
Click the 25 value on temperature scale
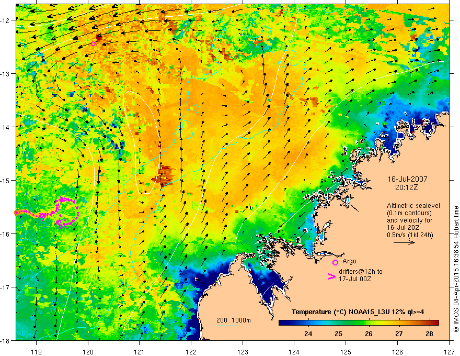pos(338,333)
